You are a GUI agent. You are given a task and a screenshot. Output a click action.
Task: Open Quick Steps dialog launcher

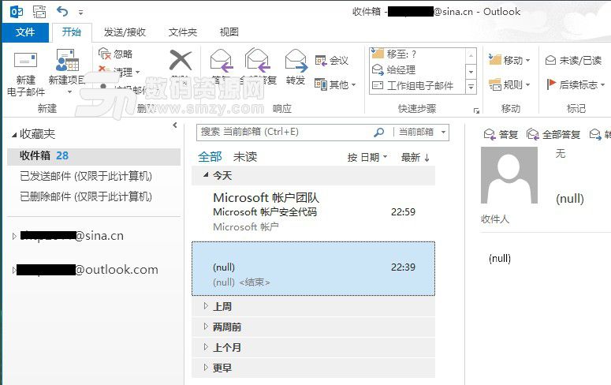[476, 110]
